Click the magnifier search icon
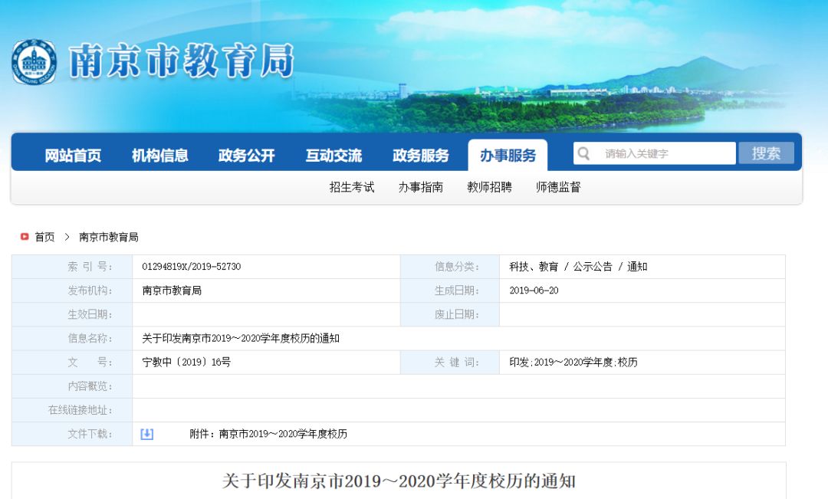 [584, 153]
